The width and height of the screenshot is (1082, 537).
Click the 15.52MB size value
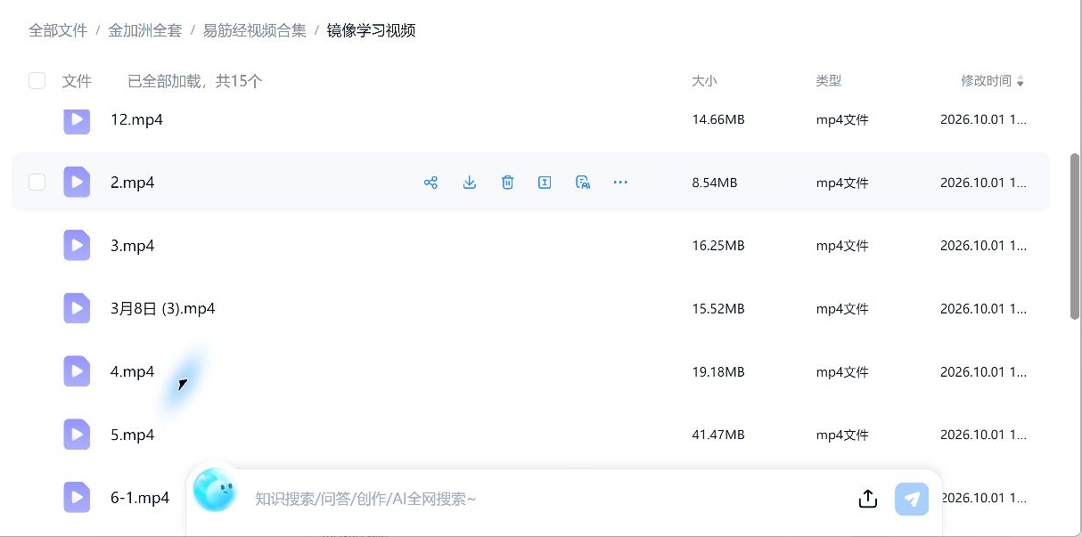[x=718, y=309]
